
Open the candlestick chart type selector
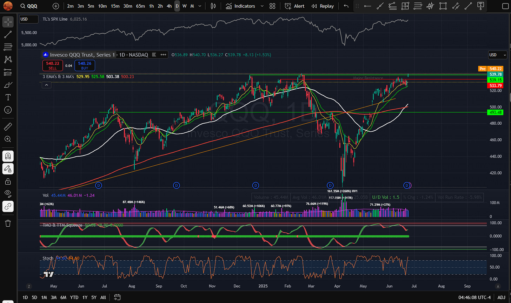213,6
